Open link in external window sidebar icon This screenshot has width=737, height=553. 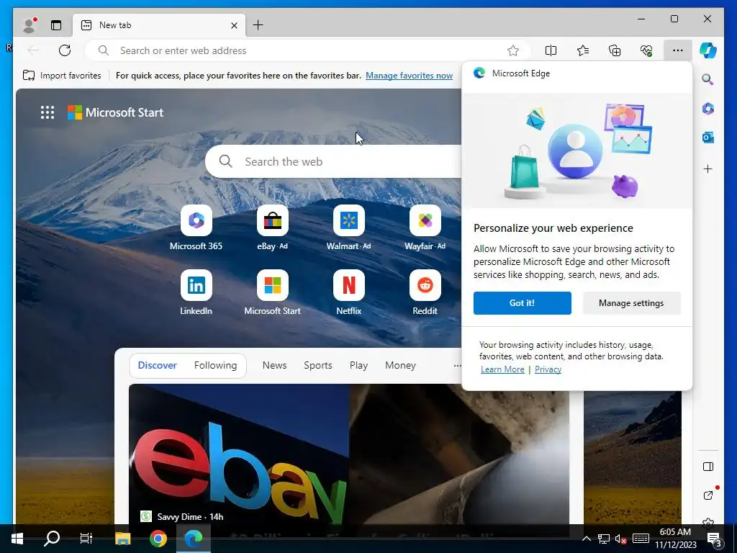coord(708,495)
